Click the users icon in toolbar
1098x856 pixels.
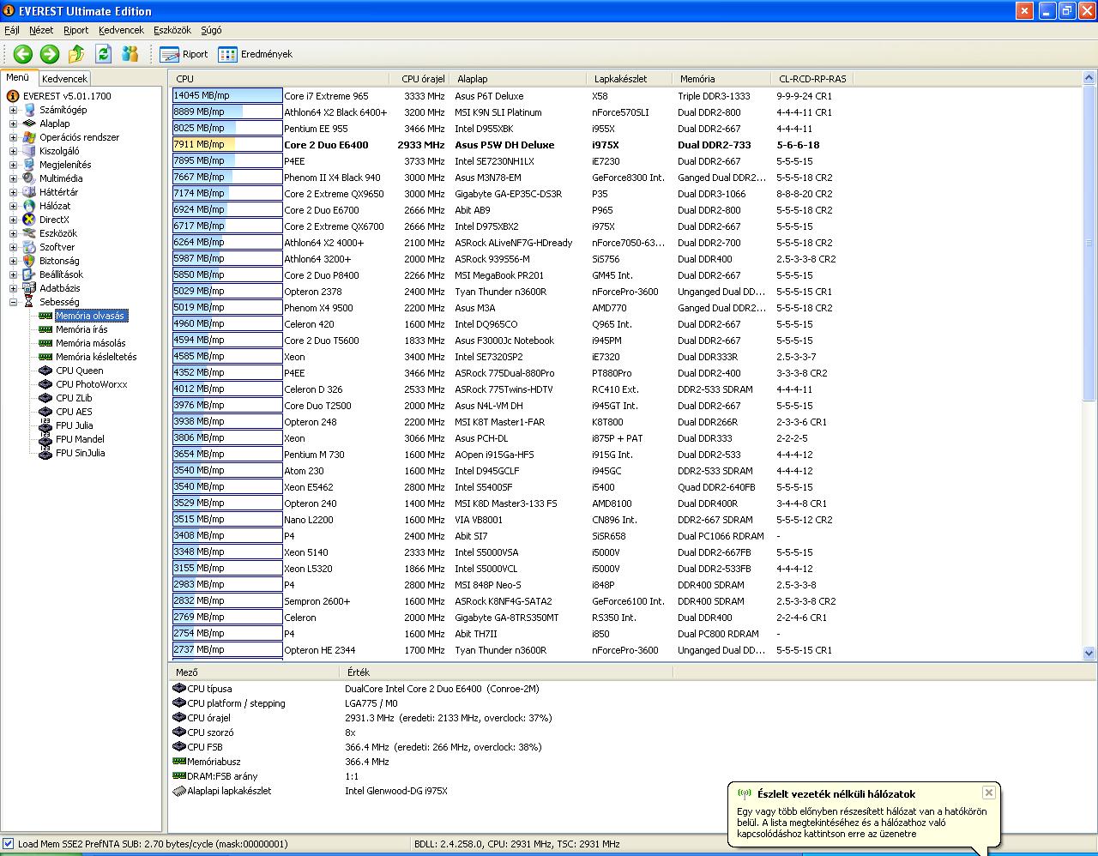(x=130, y=54)
